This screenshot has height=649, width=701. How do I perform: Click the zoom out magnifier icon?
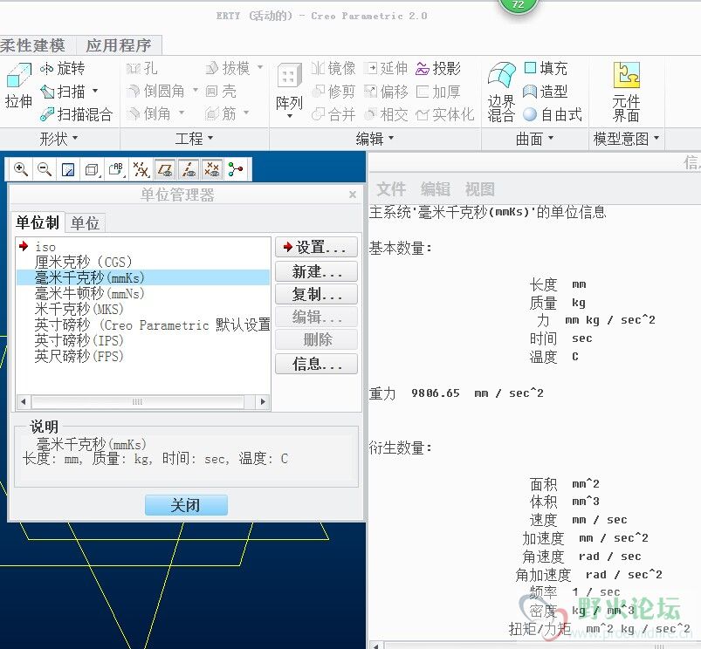(45, 169)
